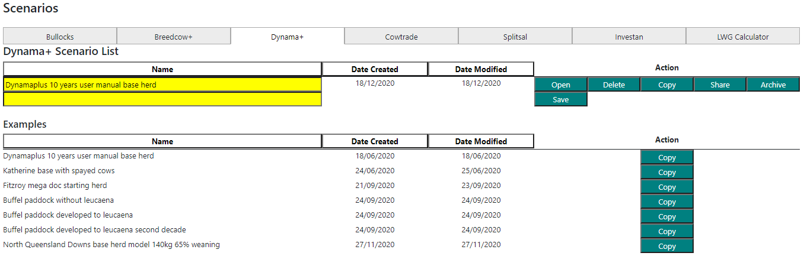Screen dimensions: 804x256
Task: Copy Buffel paddock without leucaena example
Action: pos(667,202)
